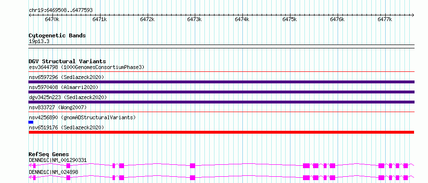Click the thin red line for esv3644798
The image size is (428, 183).
click(221, 72)
